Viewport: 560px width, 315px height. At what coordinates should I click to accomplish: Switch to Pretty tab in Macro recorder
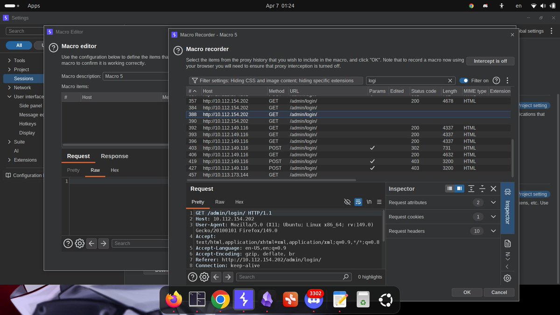point(198,202)
